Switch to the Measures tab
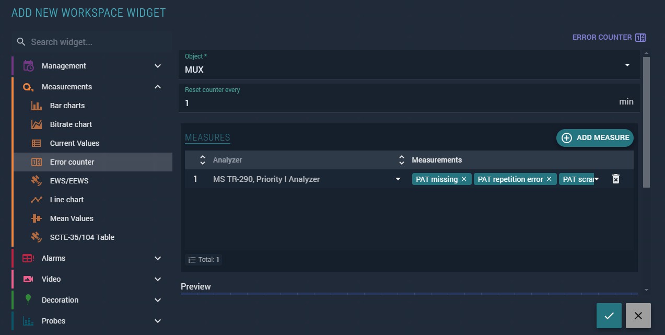 [x=207, y=138]
